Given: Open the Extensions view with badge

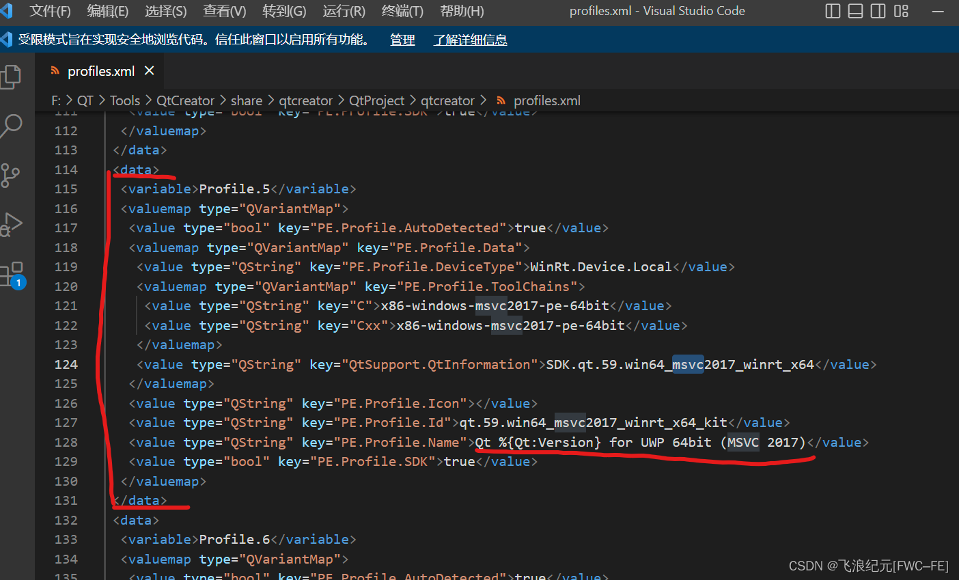Looking at the screenshot, I should pyautogui.click(x=12, y=275).
